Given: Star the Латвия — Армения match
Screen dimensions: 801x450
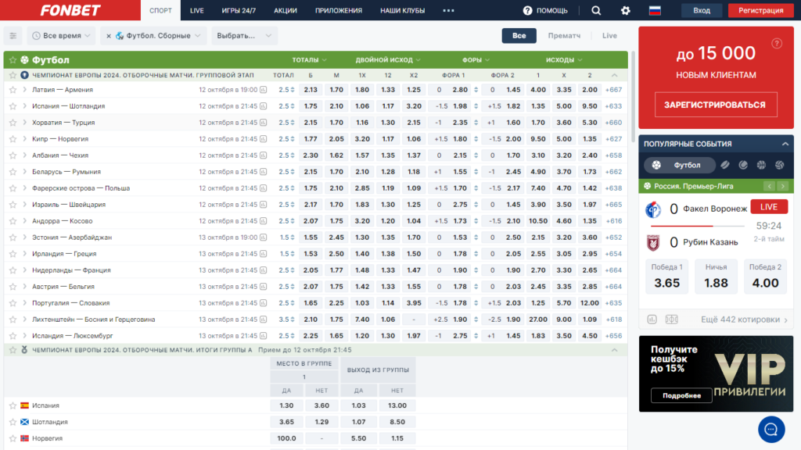Looking at the screenshot, I should click(x=13, y=90).
